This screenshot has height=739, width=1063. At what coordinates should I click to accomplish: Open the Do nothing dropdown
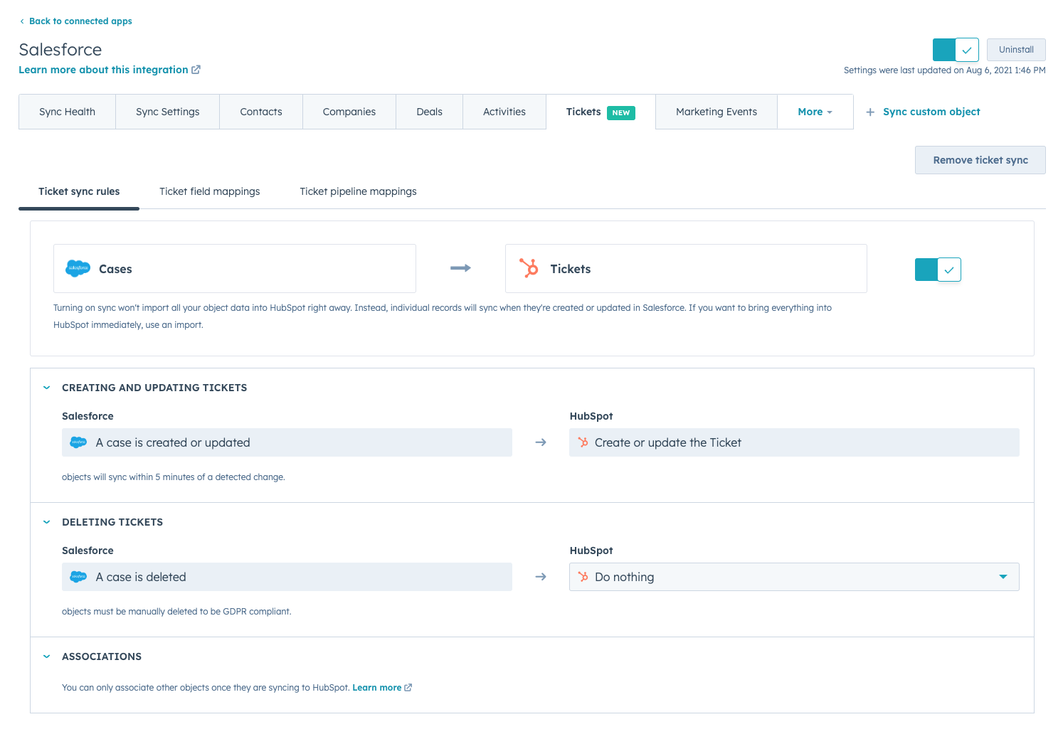(x=794, y=577)
